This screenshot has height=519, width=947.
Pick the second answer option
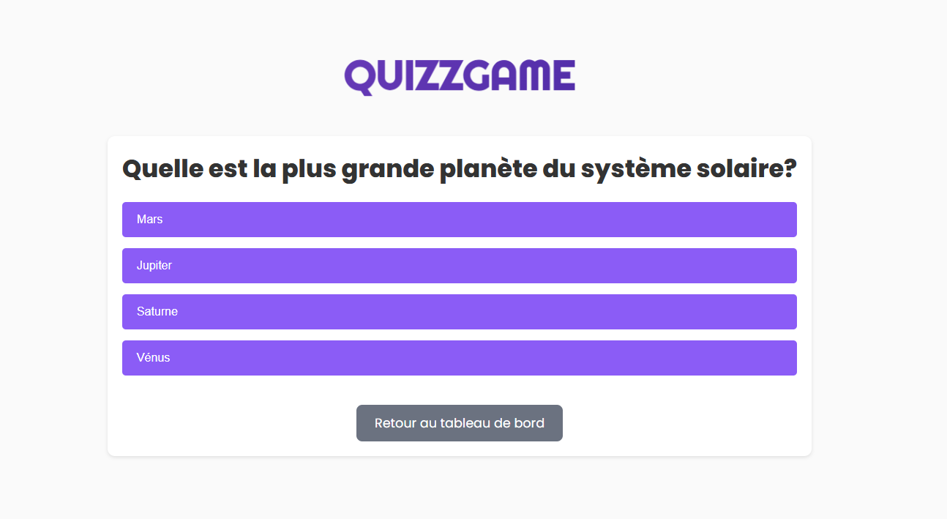pos(459,266)
